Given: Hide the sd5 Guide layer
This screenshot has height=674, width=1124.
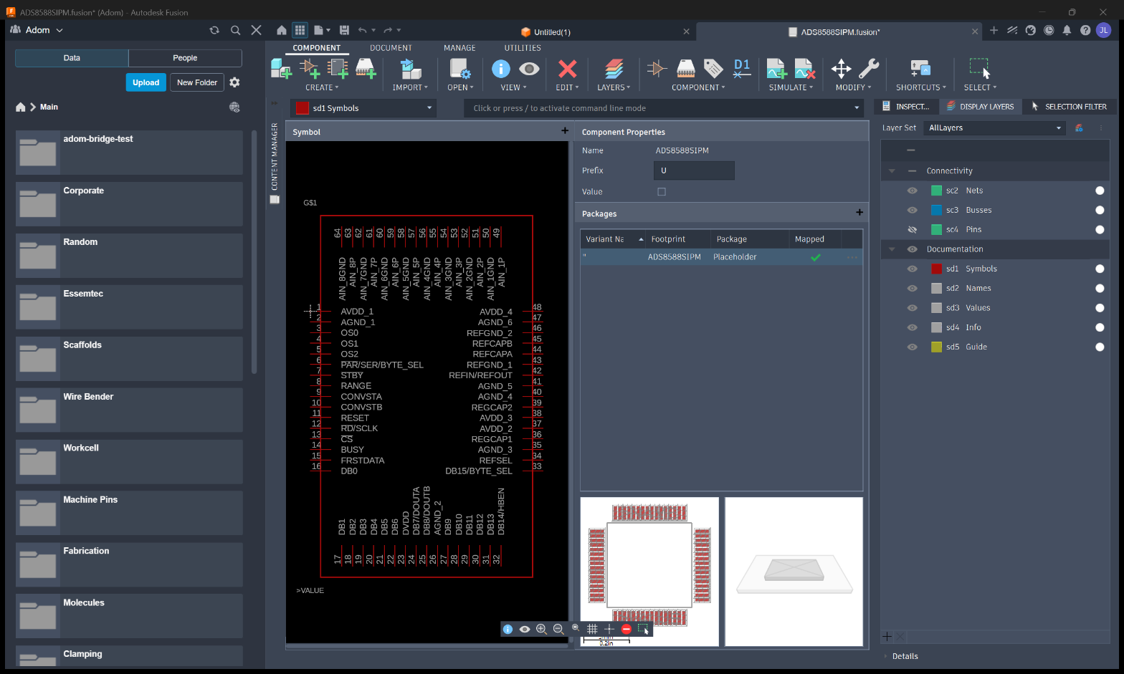Looking at the screenshot, I should [912, 347].
